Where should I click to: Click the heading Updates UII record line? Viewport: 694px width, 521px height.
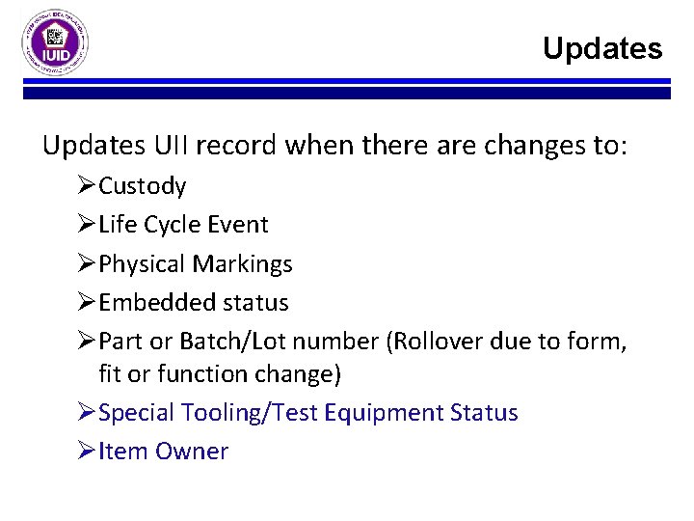point(334,146)
